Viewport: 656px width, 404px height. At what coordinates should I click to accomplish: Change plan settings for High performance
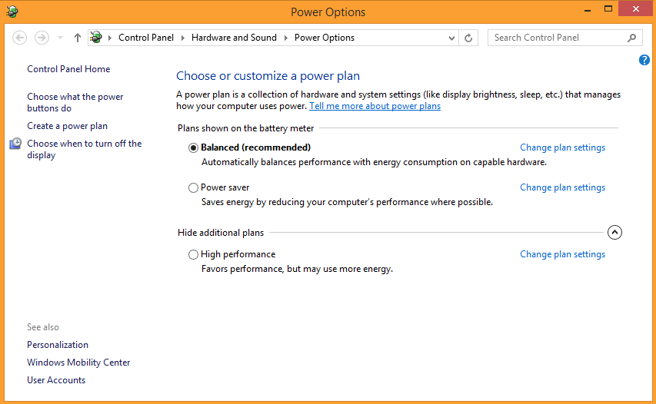[563, 254]
